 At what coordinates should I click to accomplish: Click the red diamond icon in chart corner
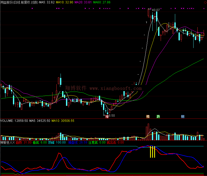pyautogui.click(x=205, y=2)
